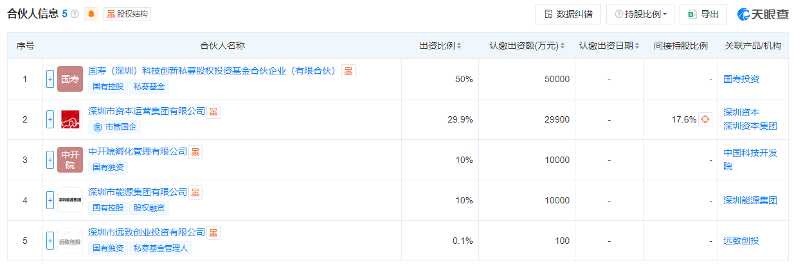Click the 天眼查 logo
The width and height of the screenshot is (794, 265).
coord(763,14)
